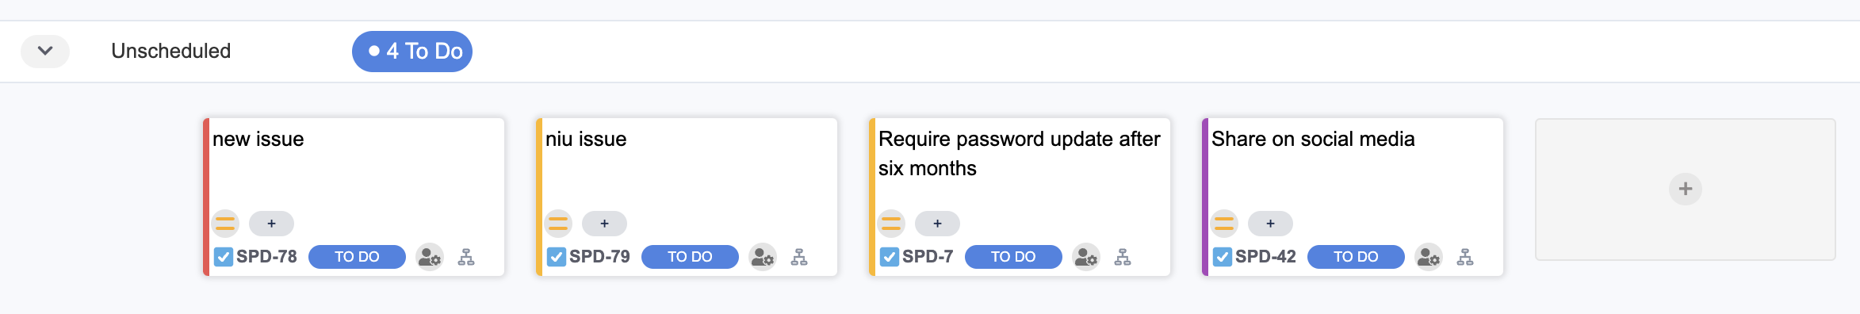The width and height of the screenshot is (1860, 314).
Task: Open hierarchy icon on SPD-42 card
Action: [x=1465, y=257]
